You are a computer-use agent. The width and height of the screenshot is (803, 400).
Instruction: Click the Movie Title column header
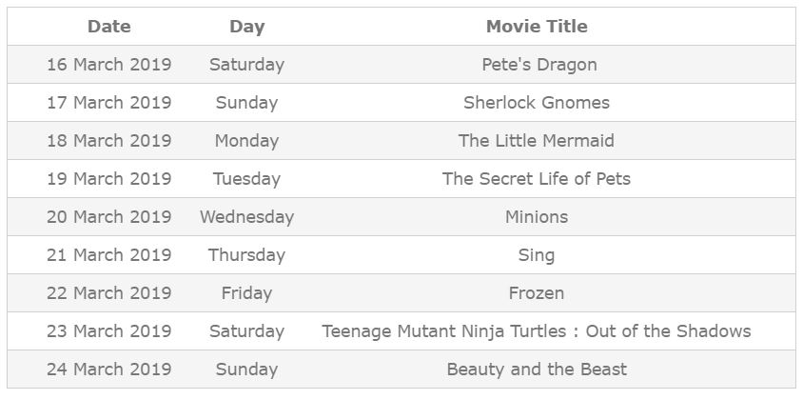point(537,26)
